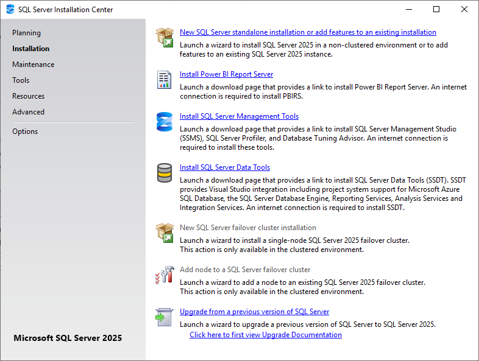Viewport: 479px width, 361px height.
Task: Switch to the Tools section
Action: (x=21, y=80)
